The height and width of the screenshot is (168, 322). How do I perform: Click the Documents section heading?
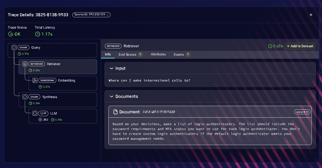tap(127, 96)
